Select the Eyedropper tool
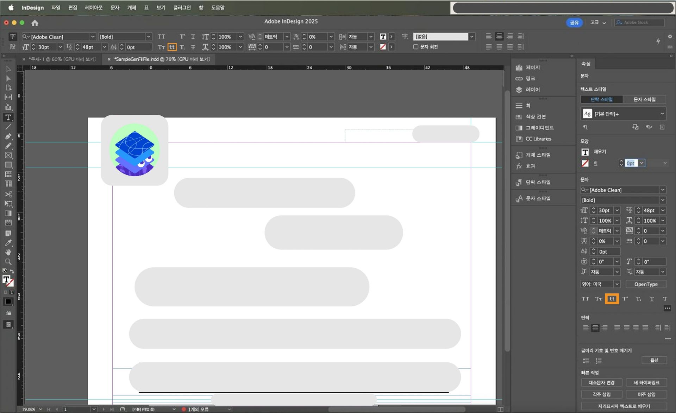This screenshot has height=413, width=676. tap(8, 243)
